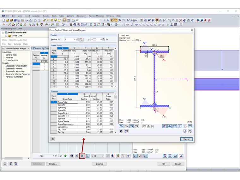Click the info icon in stress diagram dialog

pos(121,131)
